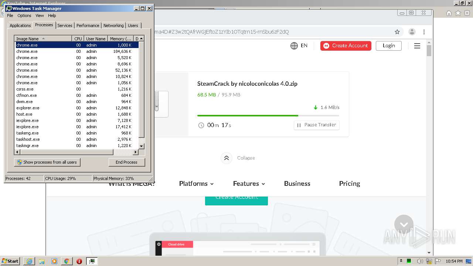Image resolution: width=473 pixels, height=266 pixels.
Task: Select Task Manager taskbar button
Action: [92, 261]
